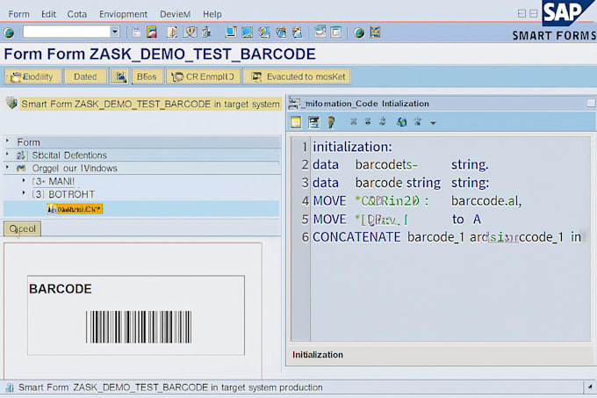Click the pale document icon right of command field
Viewport: 597px width, 398px height.
136,33
